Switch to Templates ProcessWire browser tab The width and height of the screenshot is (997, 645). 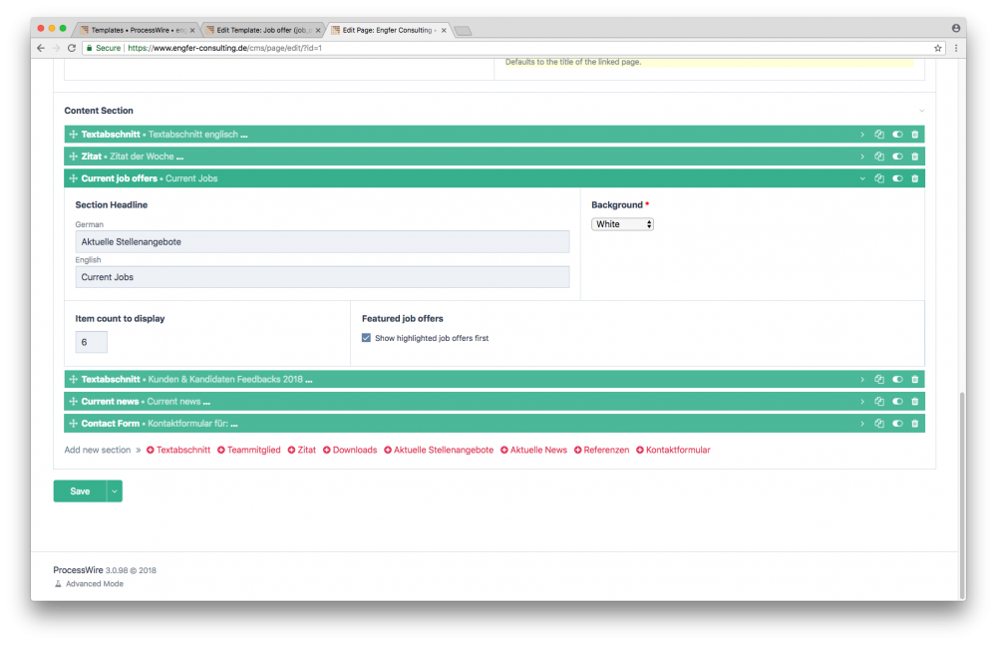(135, 30)
